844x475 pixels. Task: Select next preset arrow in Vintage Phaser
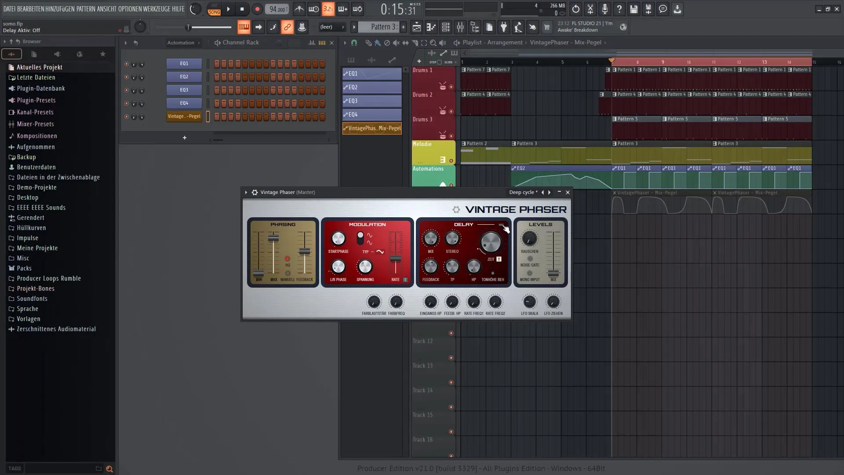click(549, 192)
